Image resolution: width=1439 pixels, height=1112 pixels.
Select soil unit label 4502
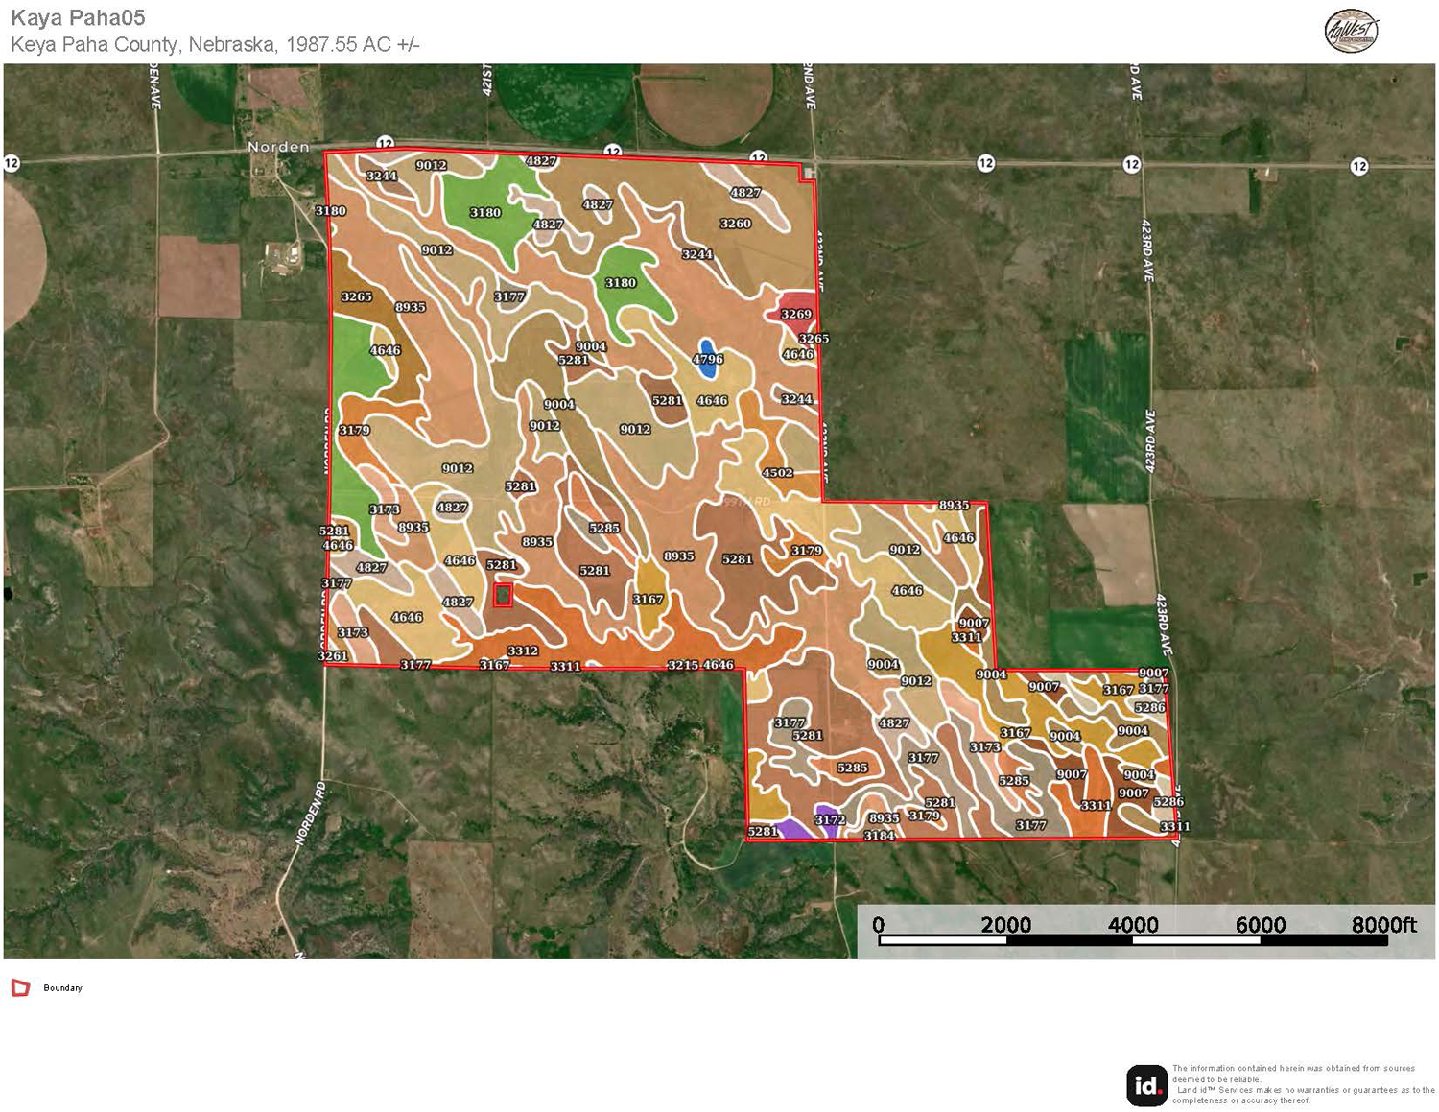tap(777, 472)
